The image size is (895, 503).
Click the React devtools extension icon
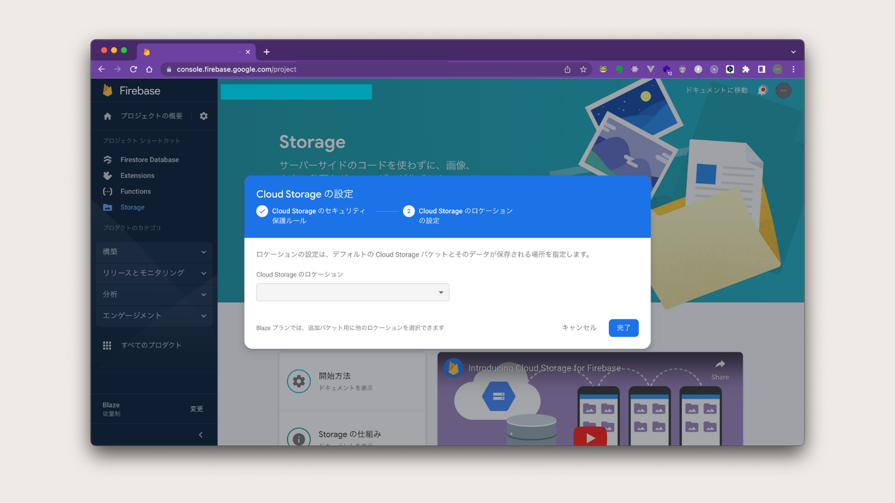tap(635, 69)
